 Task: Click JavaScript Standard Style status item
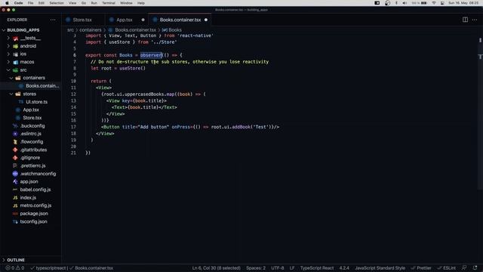tap(380, 268)
